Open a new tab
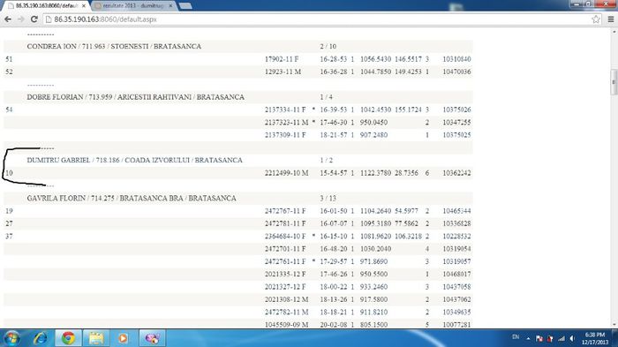 point(185,6)
